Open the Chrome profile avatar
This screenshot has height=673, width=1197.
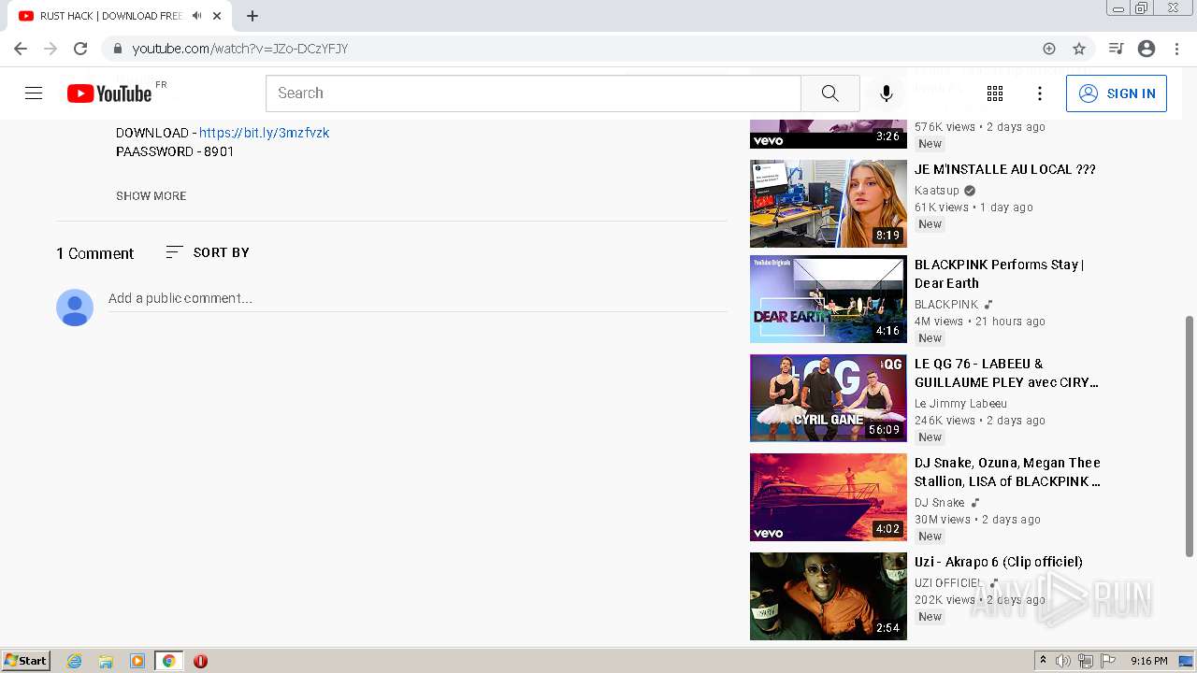tap(1147, 49)
